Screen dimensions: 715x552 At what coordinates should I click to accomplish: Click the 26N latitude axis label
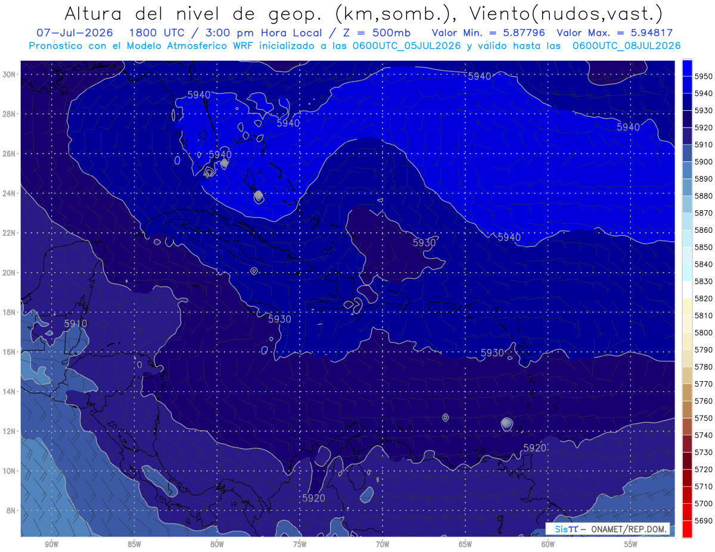9,154
